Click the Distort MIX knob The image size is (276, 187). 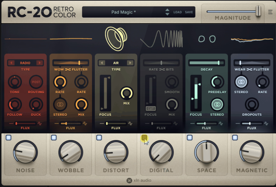click(126, 93)
